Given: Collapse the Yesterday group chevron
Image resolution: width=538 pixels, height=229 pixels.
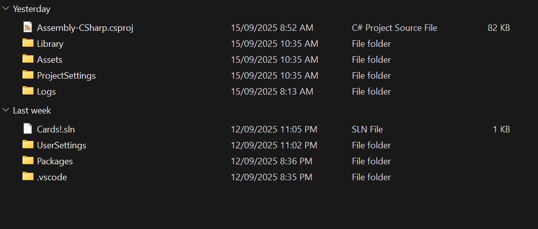Looking at the screenshot, I should tap(5, 9).
